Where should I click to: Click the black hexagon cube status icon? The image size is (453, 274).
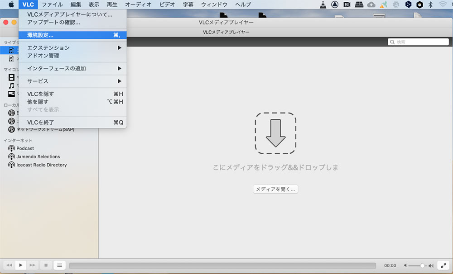420,5
